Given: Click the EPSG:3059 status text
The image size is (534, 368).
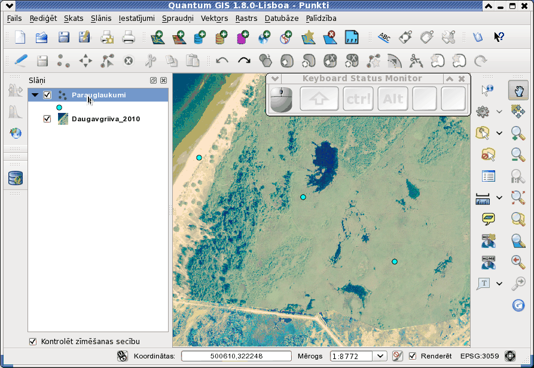Looking at the screenshot, I should click(x=480, y=356).
